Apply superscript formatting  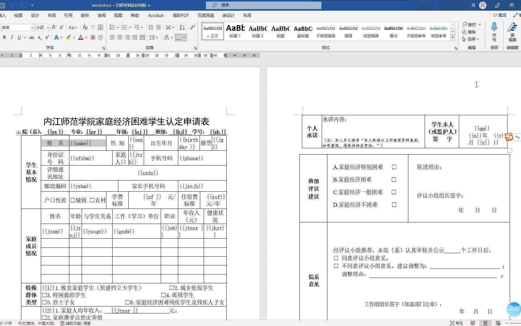[x=47, y=37]
